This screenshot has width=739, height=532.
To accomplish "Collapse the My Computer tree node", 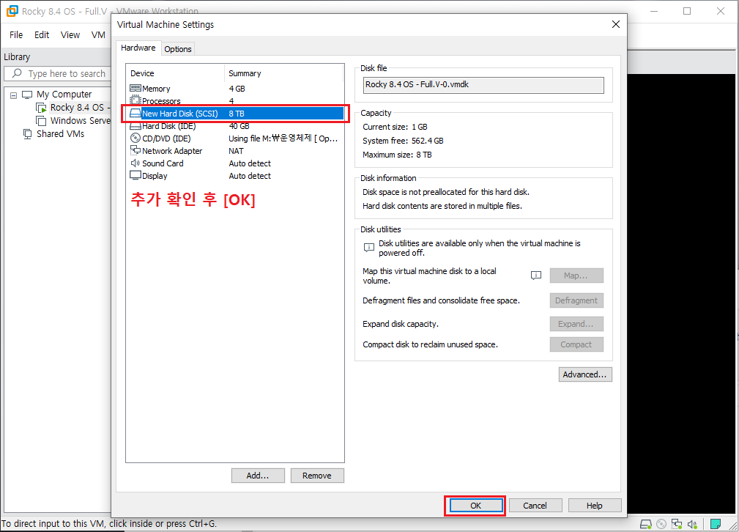I will (x=14, y=95).
